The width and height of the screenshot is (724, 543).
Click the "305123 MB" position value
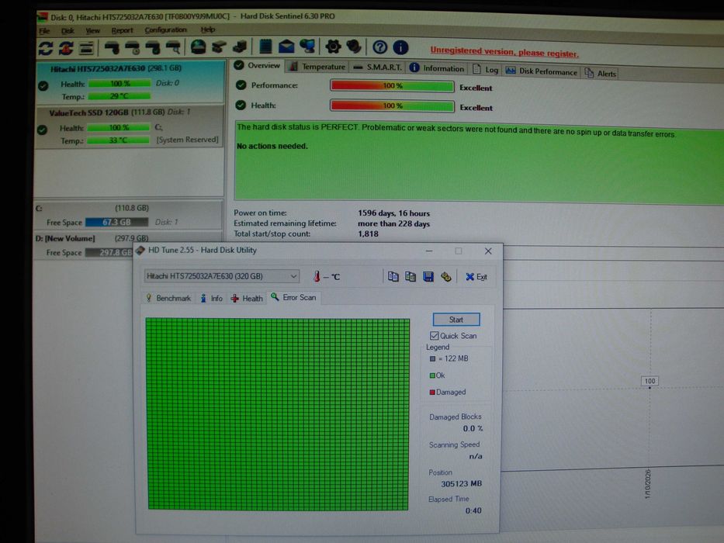click(x=461, y=484)
